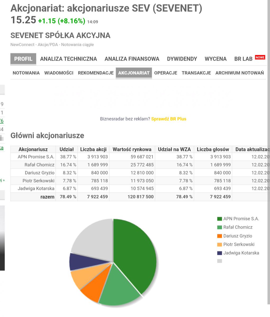Click the orange Dariusz Gryzio legend swatch
The width and height of the screenshot is (270, 317).
[x=220, y=236]
